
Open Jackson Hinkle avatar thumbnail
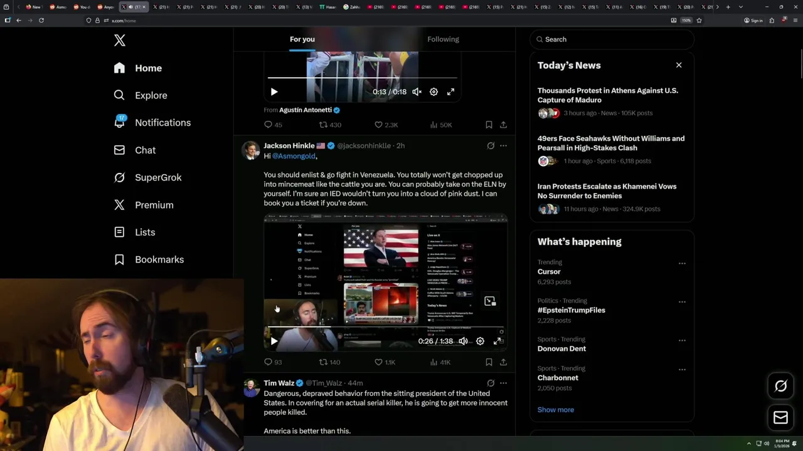tap(251, 150)
